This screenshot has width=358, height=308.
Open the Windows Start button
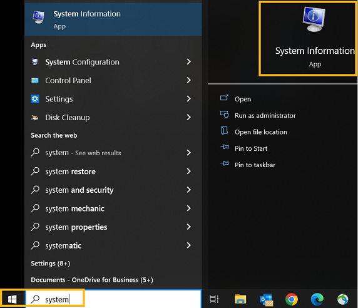pos(13,299)
